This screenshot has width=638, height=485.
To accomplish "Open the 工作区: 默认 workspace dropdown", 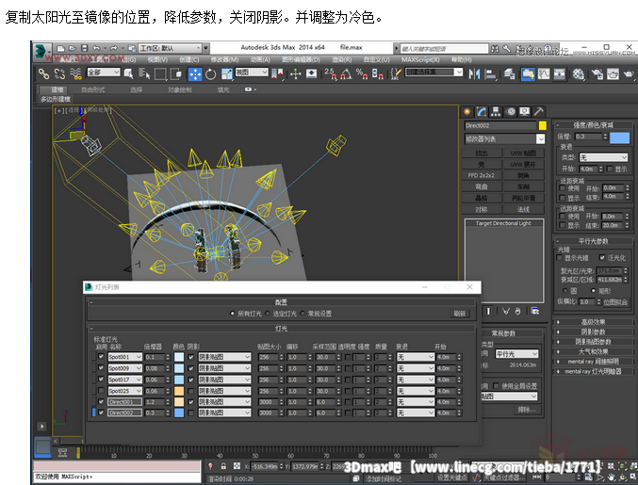I will tap(166, 46).
